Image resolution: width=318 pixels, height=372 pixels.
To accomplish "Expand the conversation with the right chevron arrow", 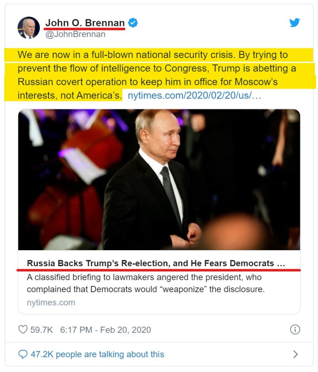I will (x=296, y=354).
